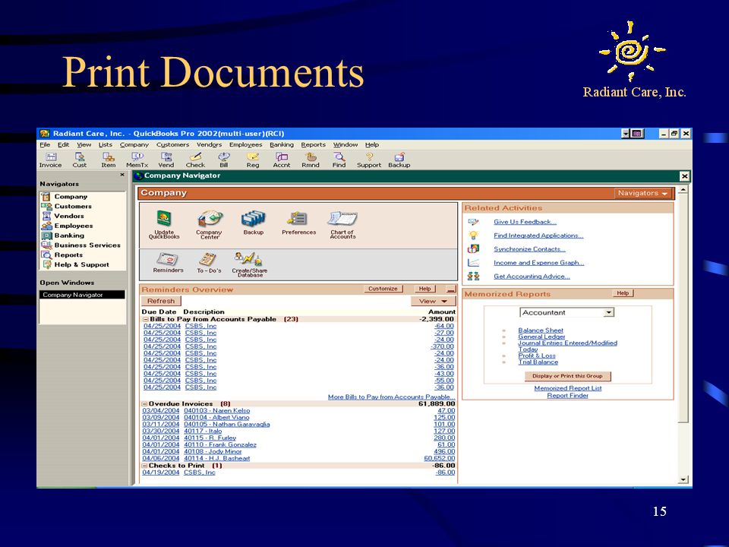Open the View dropdown in Reminders Overview
729x547 pixels.
point(433,302)
